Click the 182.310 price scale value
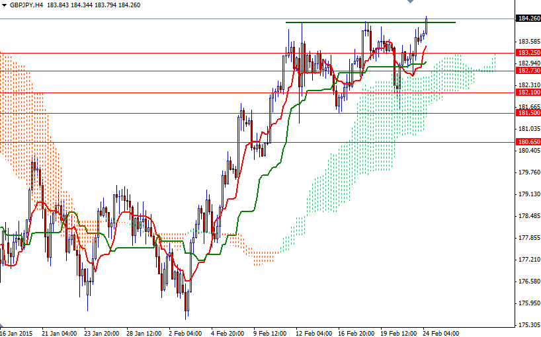 (x=529, y=85)
